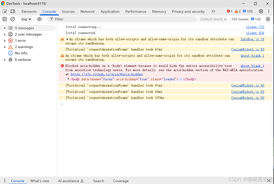Image resolution: width=274 pixels, height=184 pixels.
Task: Open console settings gear icon
Action: point(268,19)
